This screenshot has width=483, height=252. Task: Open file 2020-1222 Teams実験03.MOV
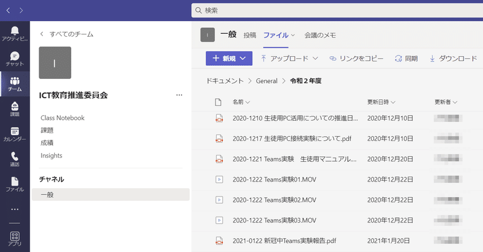(x=275, y=220)
